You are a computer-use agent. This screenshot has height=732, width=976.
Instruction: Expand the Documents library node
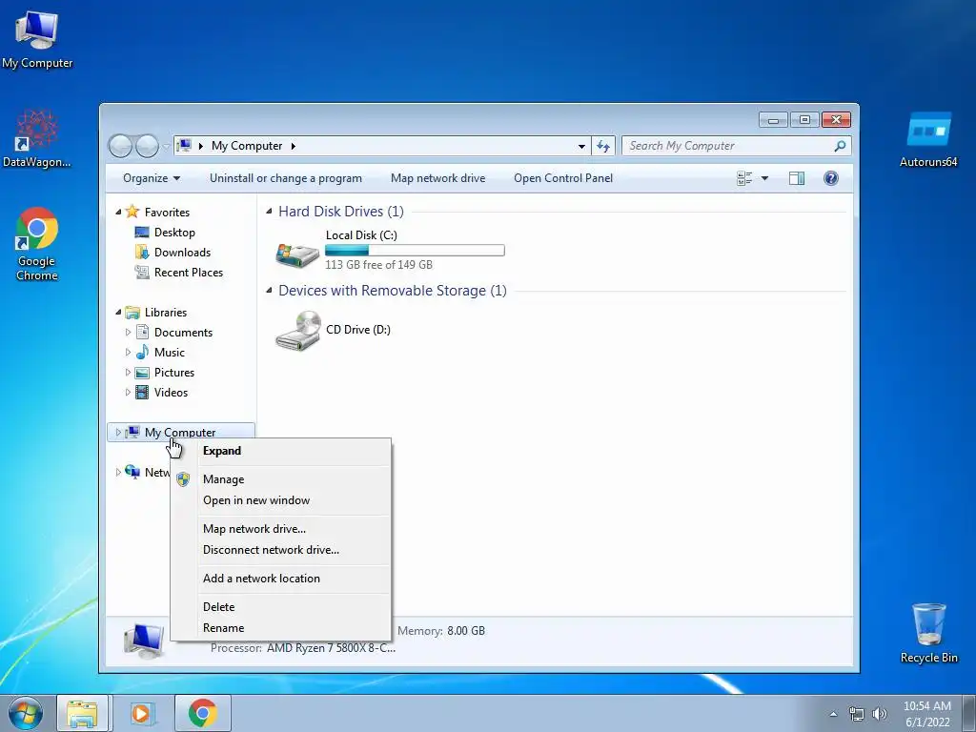129,333
